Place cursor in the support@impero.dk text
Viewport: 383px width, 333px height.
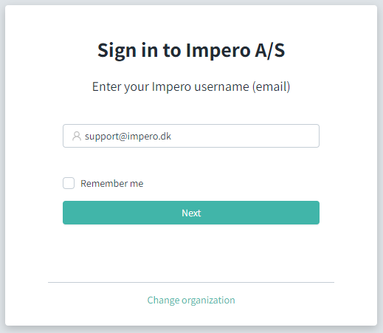tap(128, 137)
